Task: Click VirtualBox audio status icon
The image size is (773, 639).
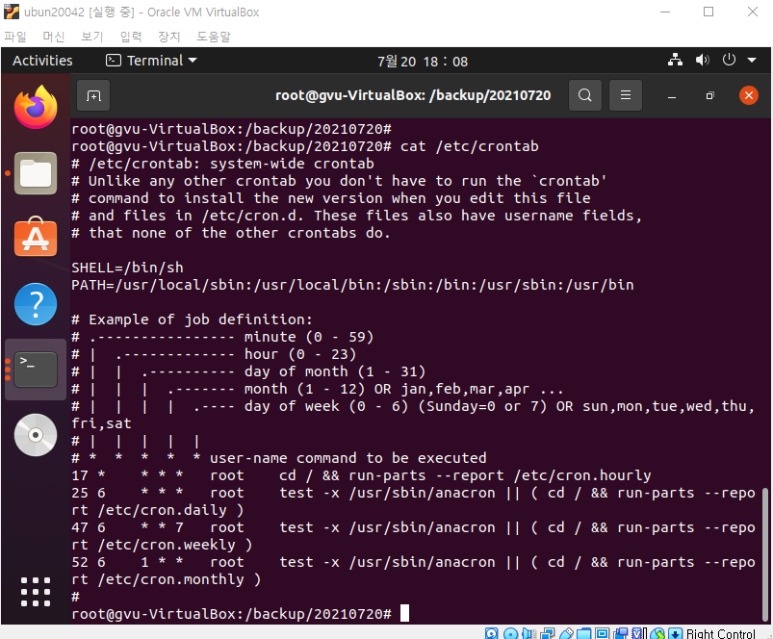Action: [528, 633]
